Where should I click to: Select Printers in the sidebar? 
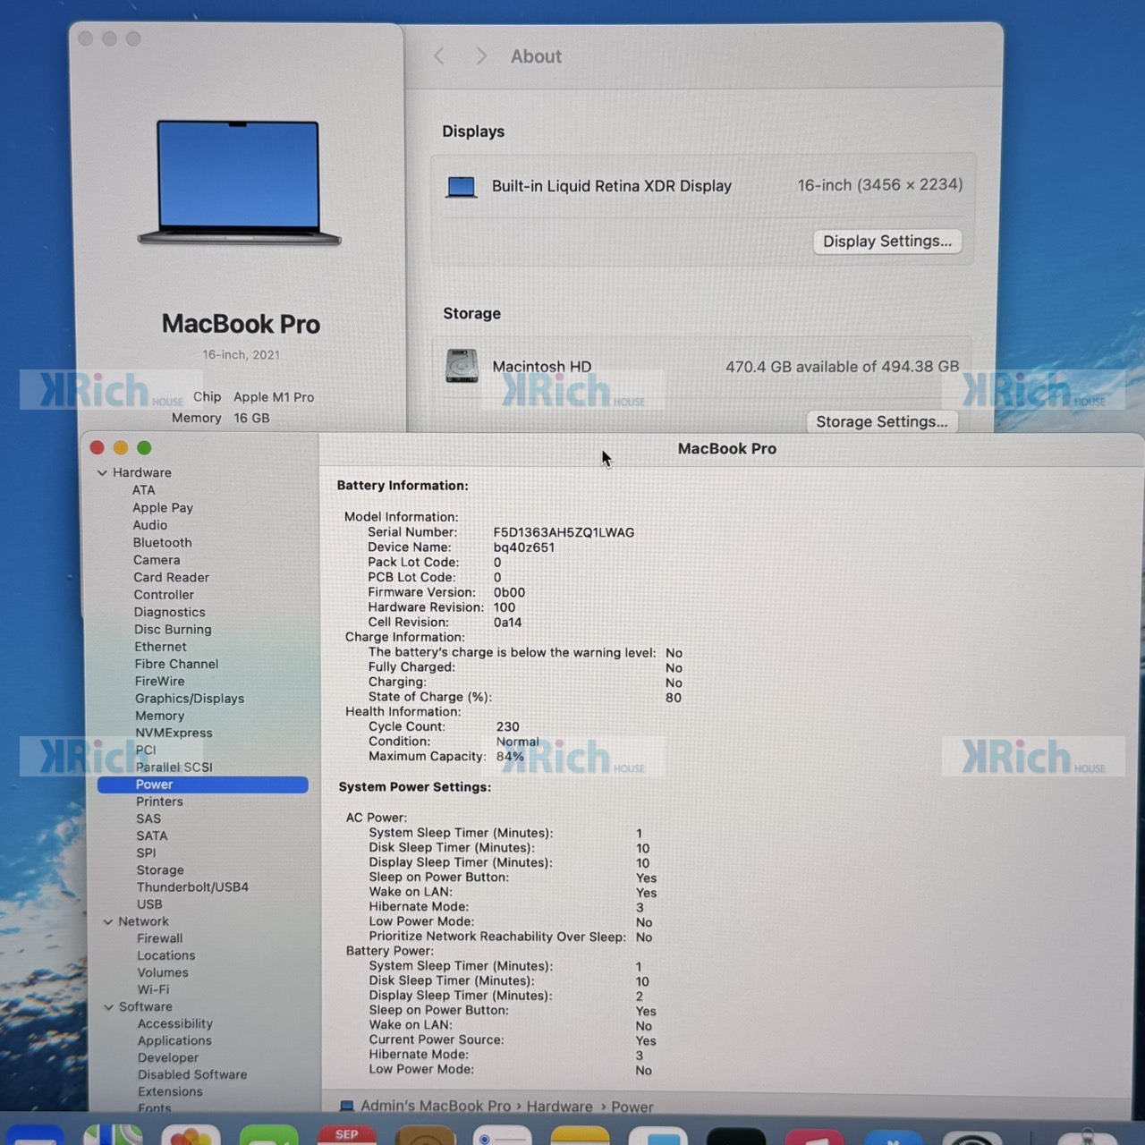(160, 801)
